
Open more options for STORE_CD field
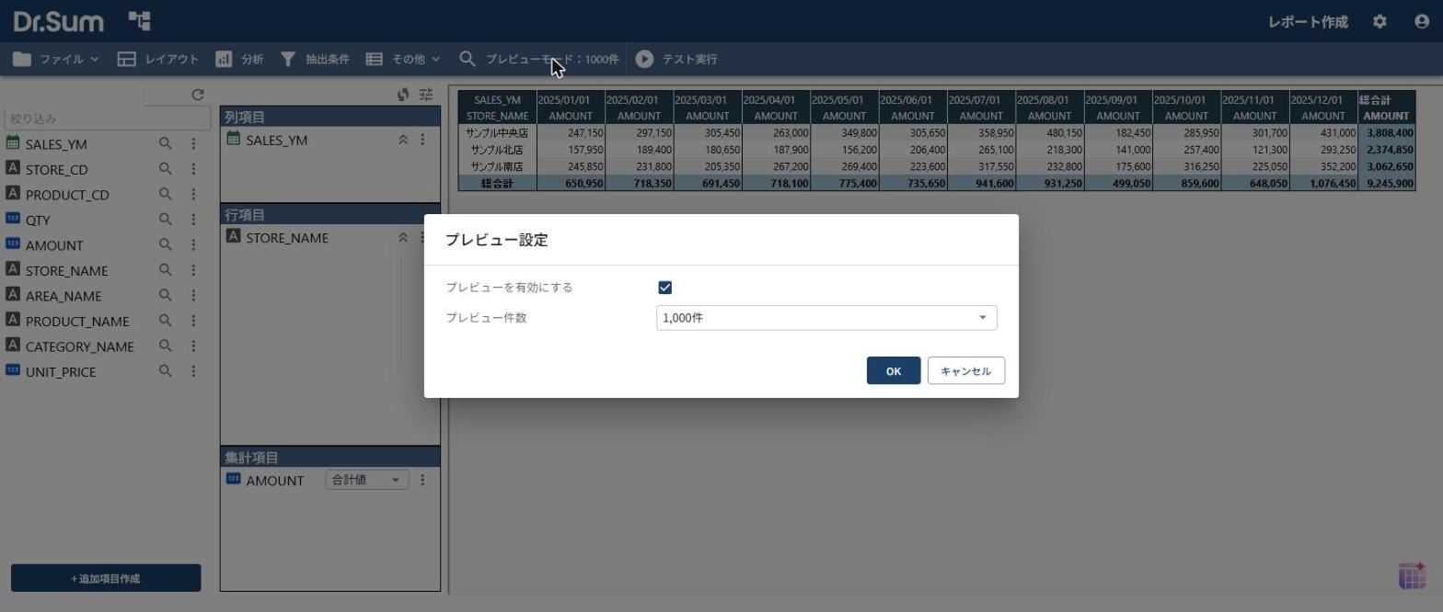[193, 169]
